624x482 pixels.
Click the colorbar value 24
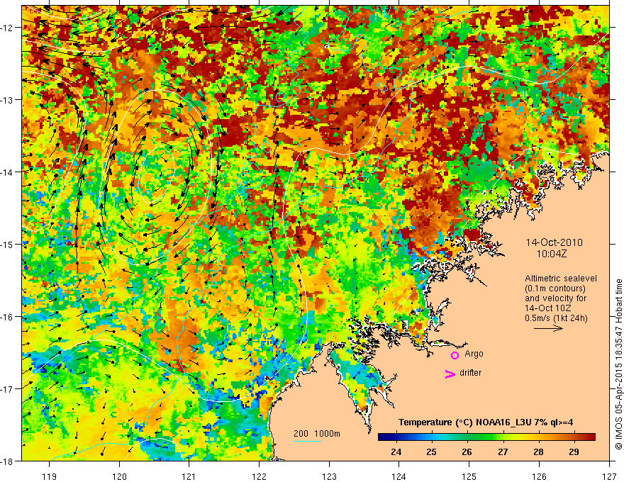[396, 452]
